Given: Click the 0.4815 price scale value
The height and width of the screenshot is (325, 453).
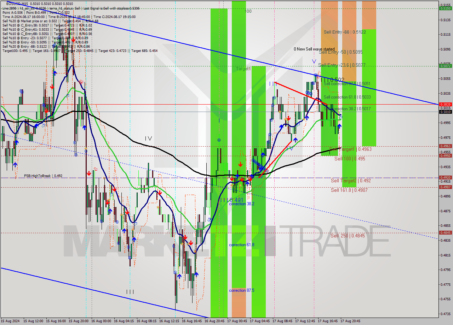Looking at the screenshot, I should tap(445, 255).
